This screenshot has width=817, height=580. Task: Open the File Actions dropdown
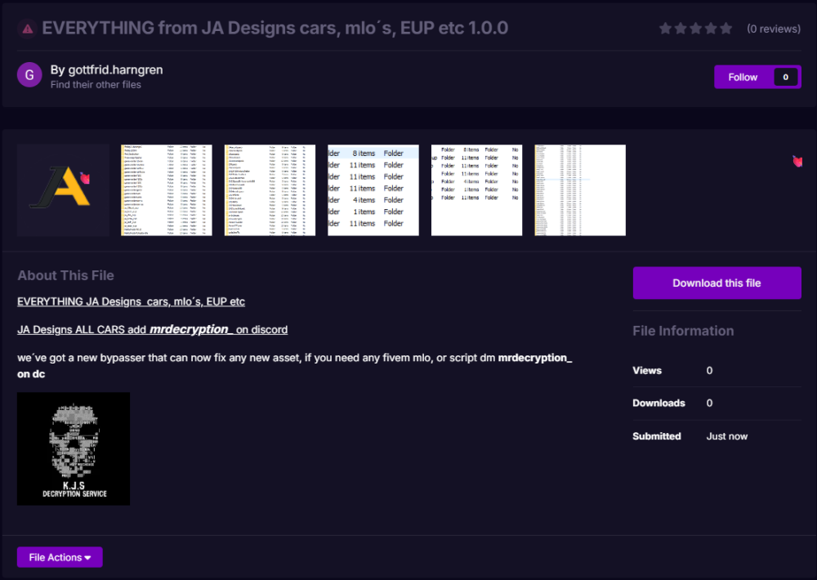pos(60,557)
